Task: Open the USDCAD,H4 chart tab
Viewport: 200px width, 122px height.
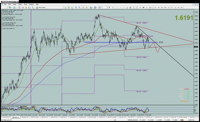Action: (54, 117)
